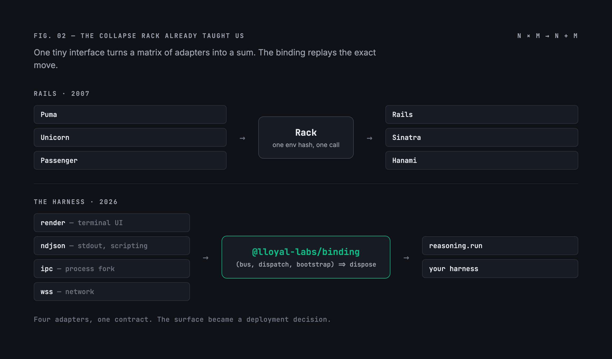
Task: Select the "reasoning.run" card
Action: point(500,246)
